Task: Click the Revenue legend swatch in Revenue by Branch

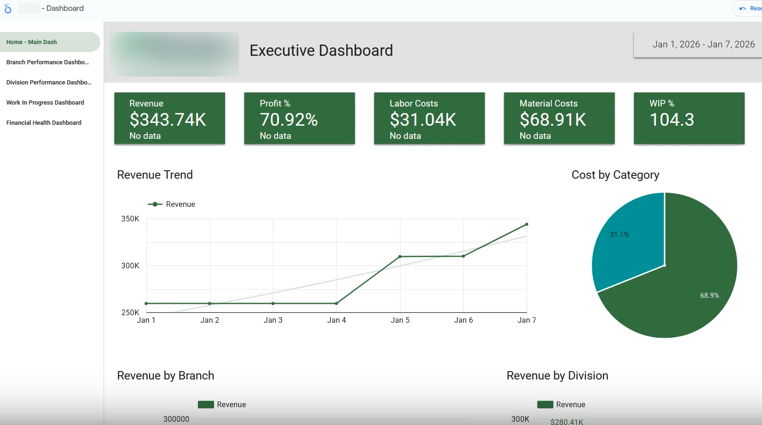Action: click(206, 405)
